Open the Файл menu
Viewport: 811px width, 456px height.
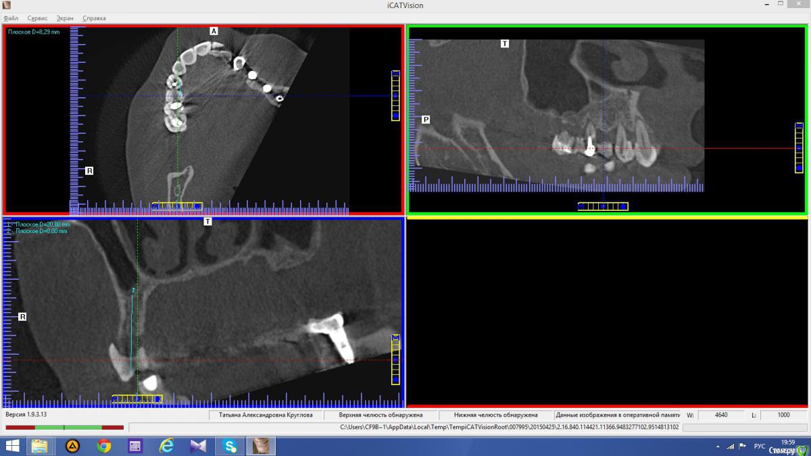[x=11, y=18]
